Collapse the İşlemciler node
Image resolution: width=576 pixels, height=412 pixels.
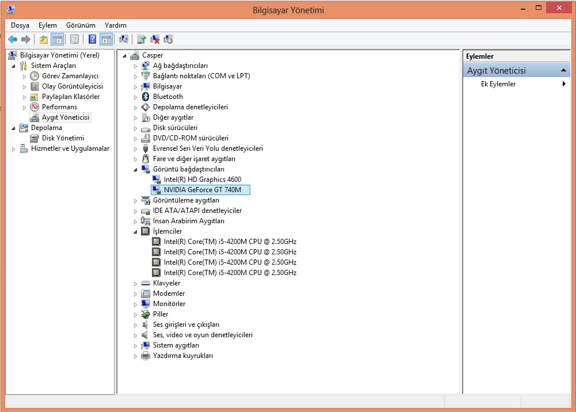tap(135, 232)
